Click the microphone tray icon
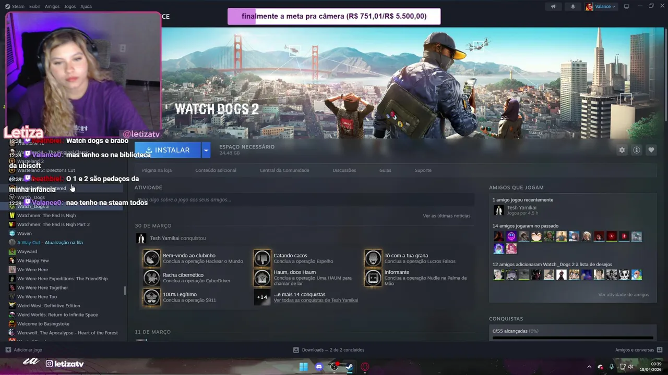Viewport: 668px width, 375px height. 612,367
